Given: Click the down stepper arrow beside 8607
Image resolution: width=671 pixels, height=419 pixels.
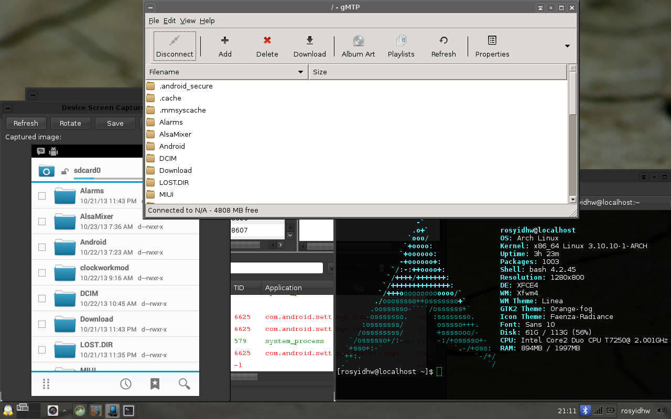Looking at the screenshot, I should (x=290, y=234).
